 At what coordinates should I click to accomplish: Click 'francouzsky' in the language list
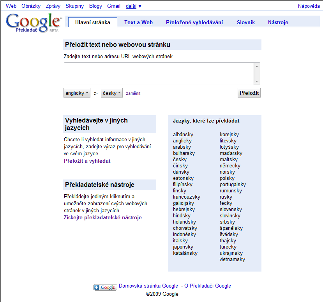coord(186,197)
